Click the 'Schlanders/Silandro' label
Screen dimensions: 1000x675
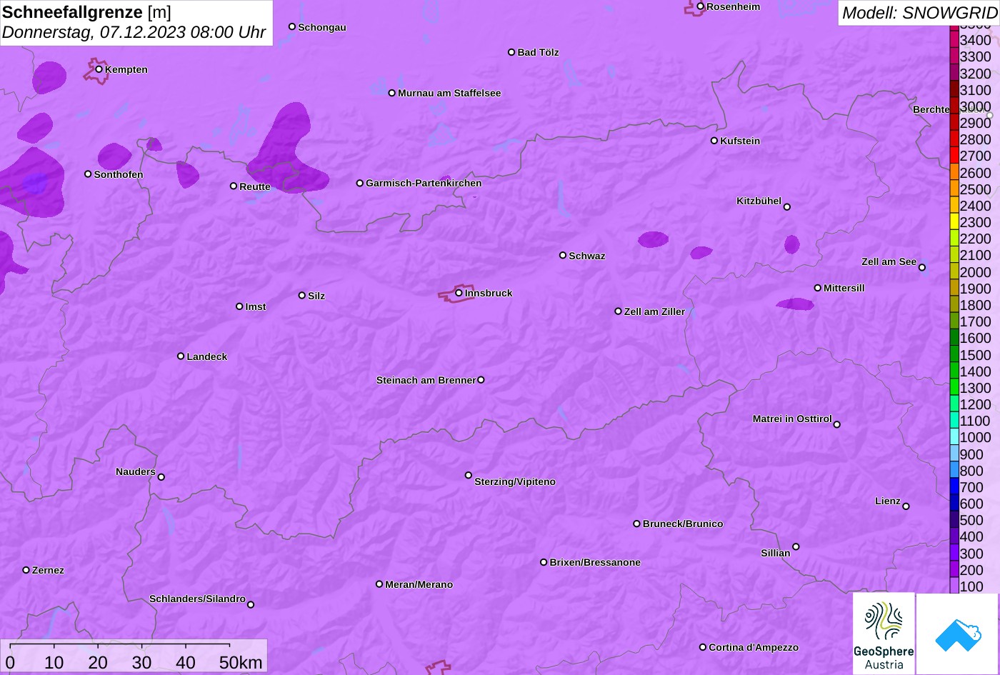coord(197,599)
